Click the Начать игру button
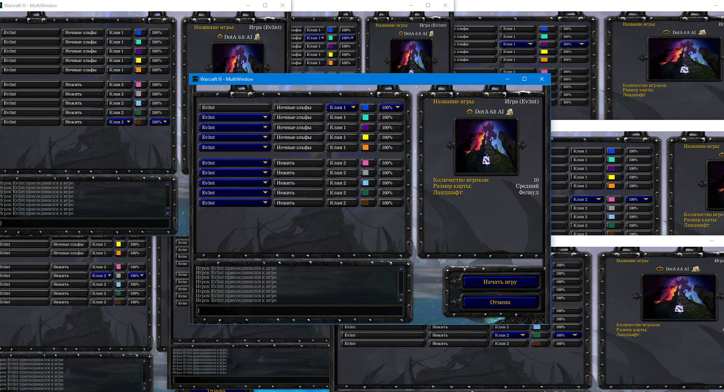The width and height of the screenshot is (724, 392). [500, 282]
